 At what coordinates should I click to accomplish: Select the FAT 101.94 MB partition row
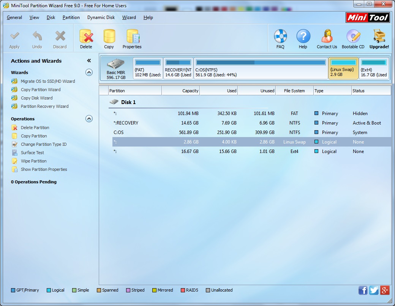(x=252, y=114)
